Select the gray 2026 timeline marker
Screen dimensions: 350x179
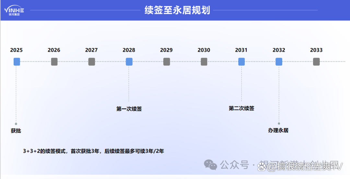click(x=54, y=62)
